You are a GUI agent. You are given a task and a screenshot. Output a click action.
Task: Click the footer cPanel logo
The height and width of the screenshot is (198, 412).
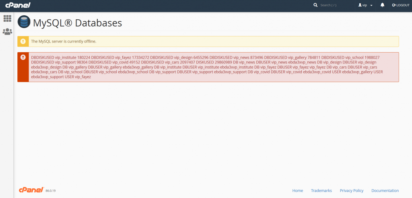[x=31, y=190]
